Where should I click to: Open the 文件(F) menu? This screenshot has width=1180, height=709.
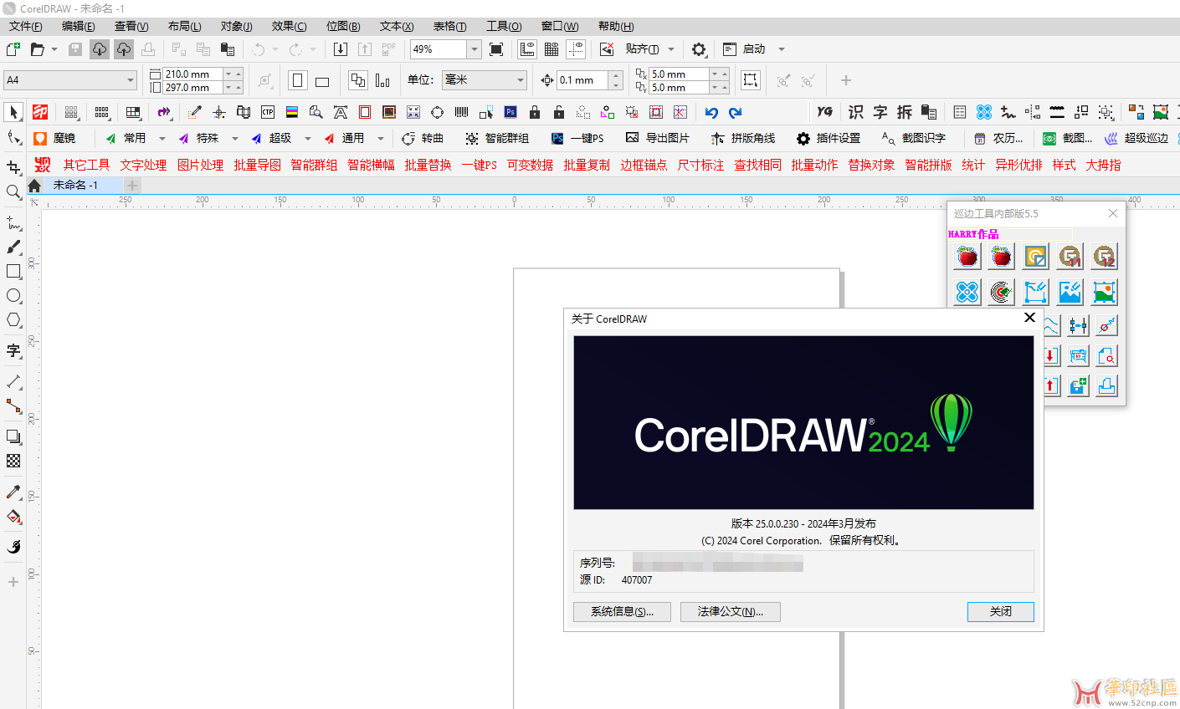pyautogui.click(x=26, y=26)
